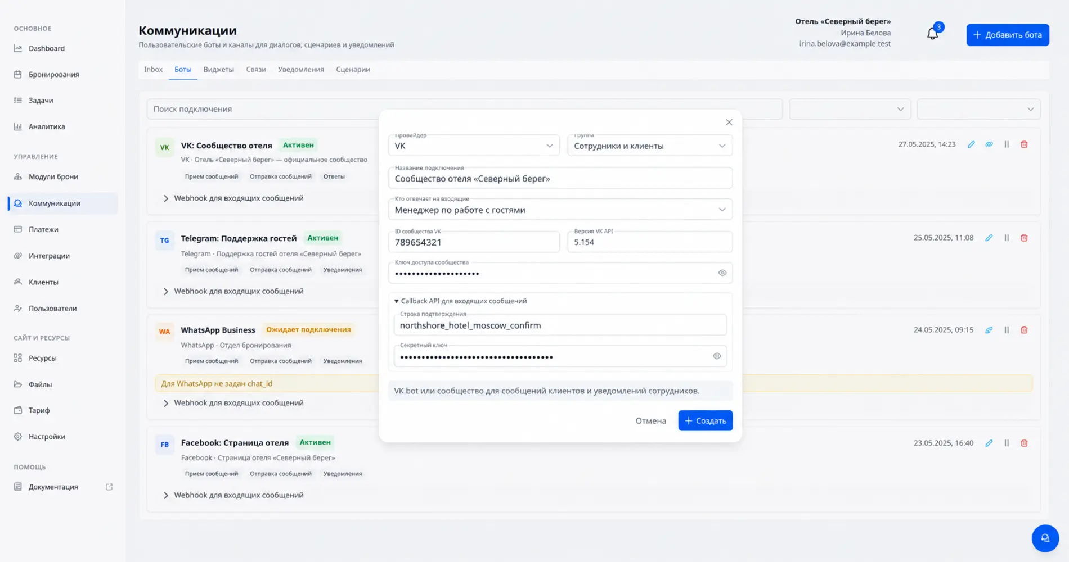1069x562 pixels.
Task: Edit the Facebook: Страница отеля bot
Action: point(989,443)
